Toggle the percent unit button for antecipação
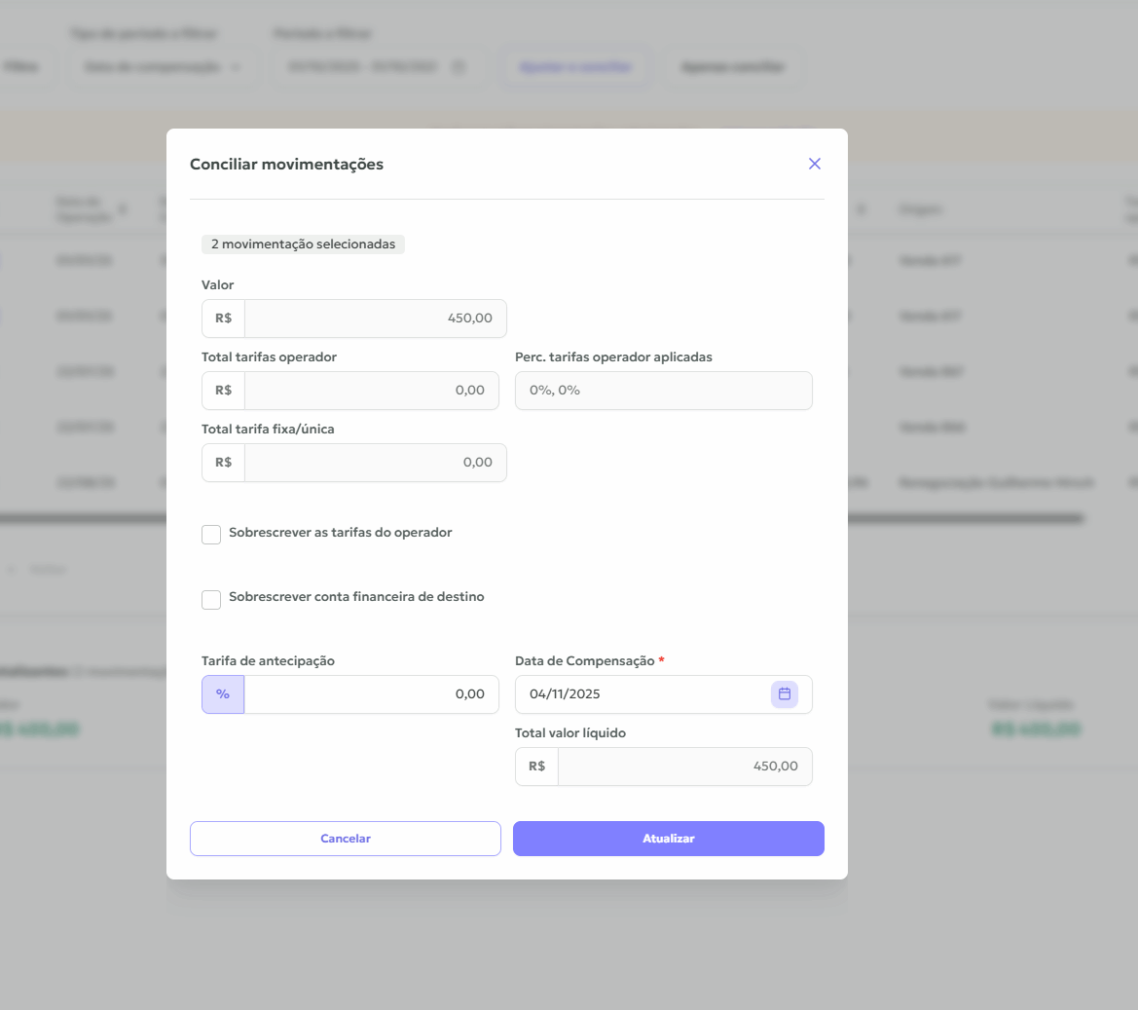The width and height of the screenshot is (1138, 1010). [223, 694]
